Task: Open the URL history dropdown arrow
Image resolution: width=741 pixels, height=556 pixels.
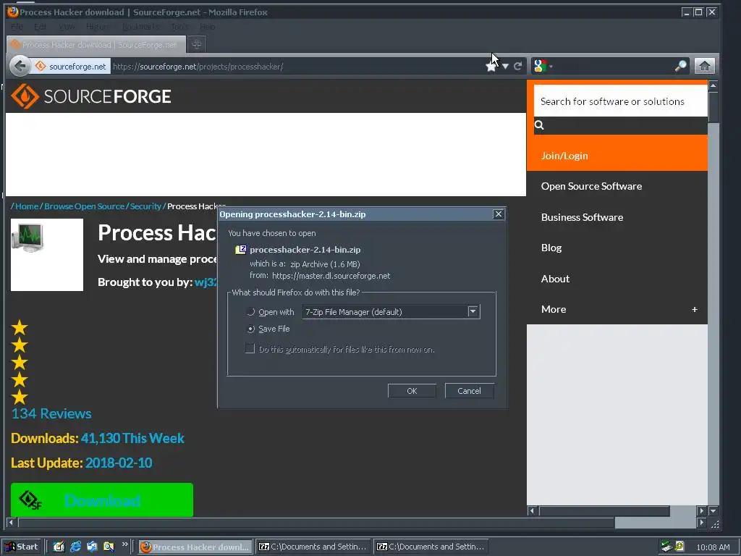Action: click(x=505, y=66)
